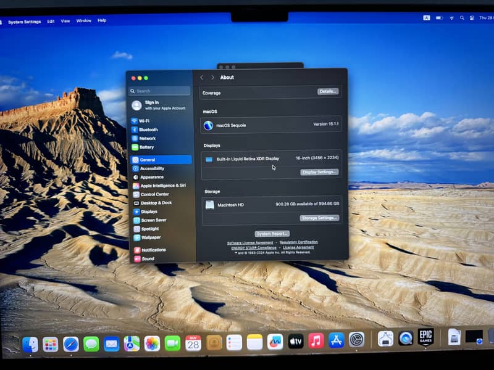Click Sign in with your Apple Account
Screen dimensions: 494x370
[x=161, y=105]
